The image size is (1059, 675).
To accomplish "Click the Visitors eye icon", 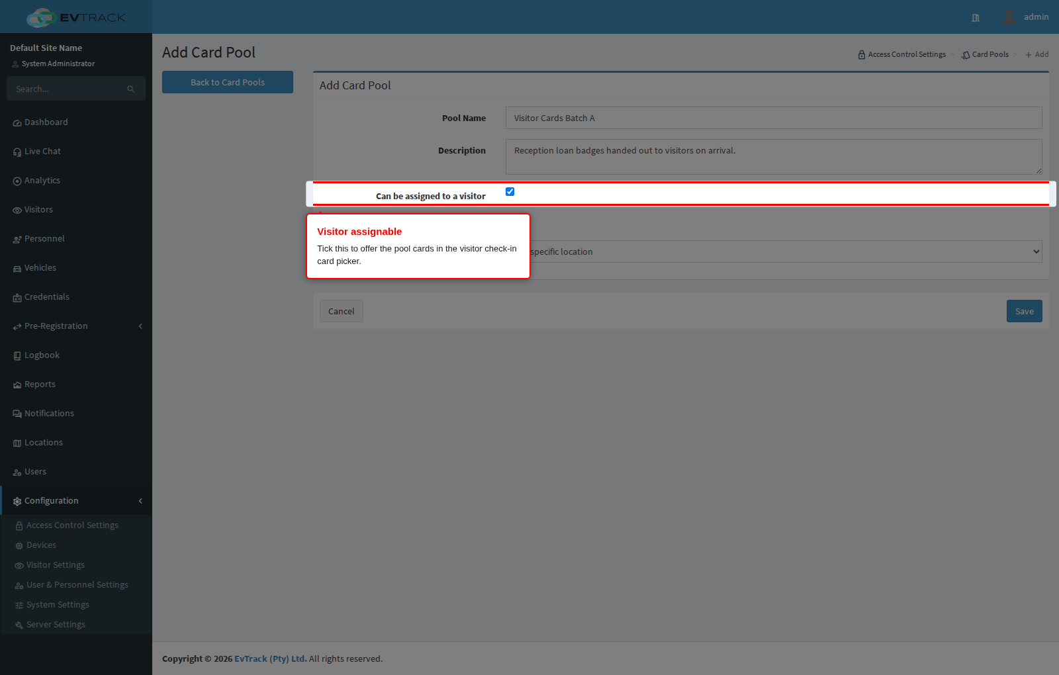I will [x=17, y=210].
